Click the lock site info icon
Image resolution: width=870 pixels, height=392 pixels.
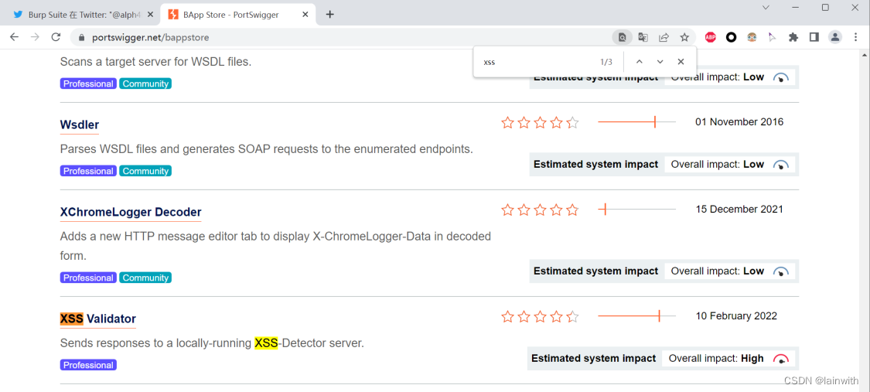(81, 38)
